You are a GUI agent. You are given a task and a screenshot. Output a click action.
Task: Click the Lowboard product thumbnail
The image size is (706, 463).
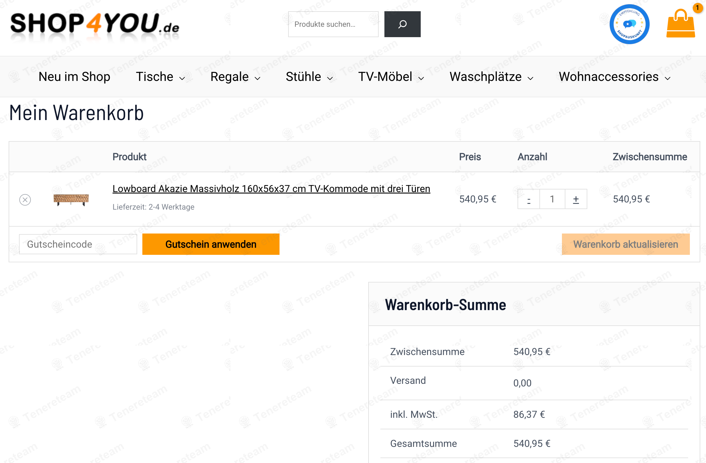pyautogui.click(x=71, y=200)
